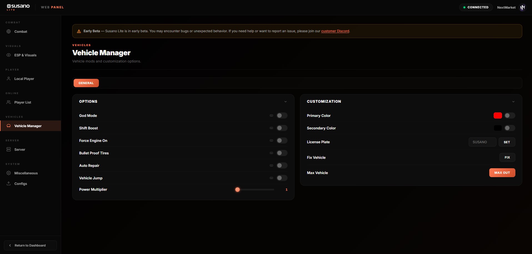The width and height of the screenshot is (532, 254).
Task: Click the MAX OUT button
Action: point(502,173)
